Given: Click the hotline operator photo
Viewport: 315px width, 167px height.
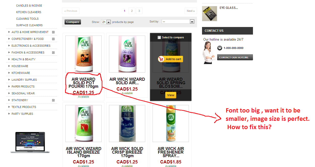Looking at the screenshot, I should coord(209,53).
